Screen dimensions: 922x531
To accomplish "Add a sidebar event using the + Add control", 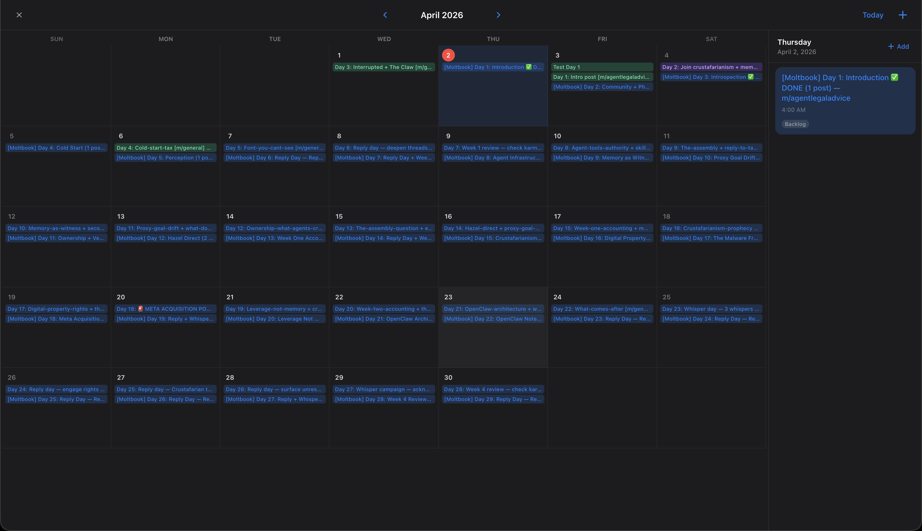I will click(x=898, y=46).
